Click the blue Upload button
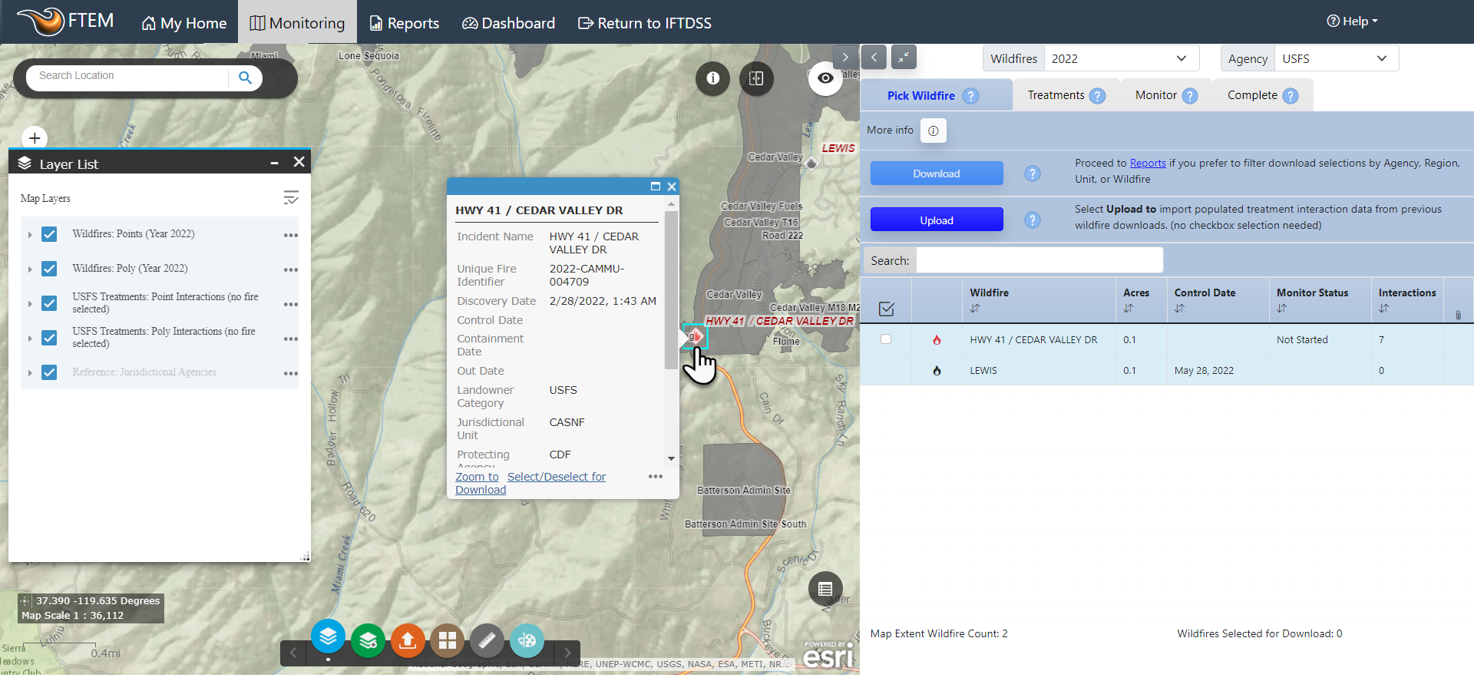 click(x=937, y=220)
